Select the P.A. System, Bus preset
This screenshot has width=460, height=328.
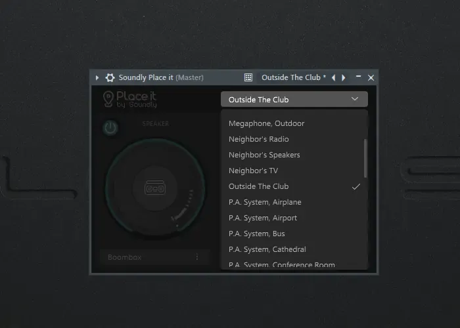[294, 234]
